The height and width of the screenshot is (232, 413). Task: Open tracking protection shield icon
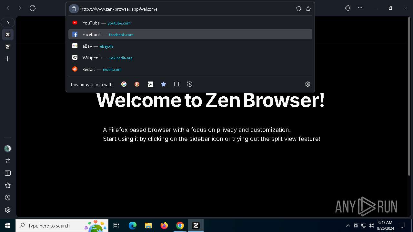click(x=299, y=9)
